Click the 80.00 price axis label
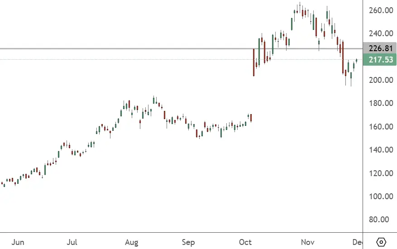The image size is (397, 249). tap(380, 220)
